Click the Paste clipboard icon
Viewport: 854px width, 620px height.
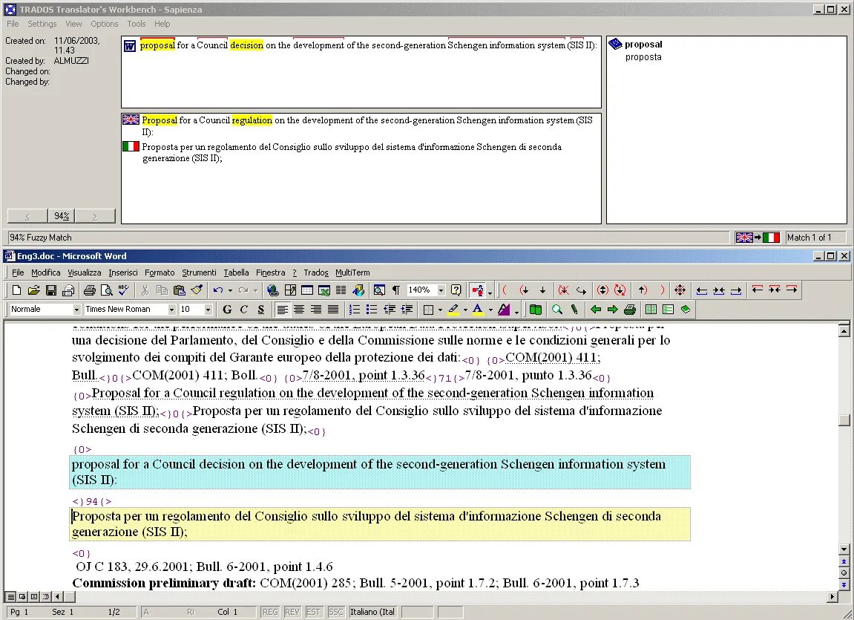(x=180, y=290)
